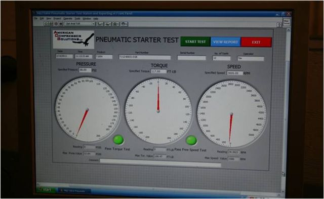Click the Run Continuously toolbar icon
Screen dimensions: 324x199
(51, 24)
